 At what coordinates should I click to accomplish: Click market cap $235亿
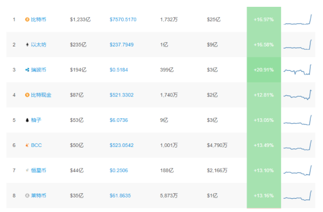[78, 45]
